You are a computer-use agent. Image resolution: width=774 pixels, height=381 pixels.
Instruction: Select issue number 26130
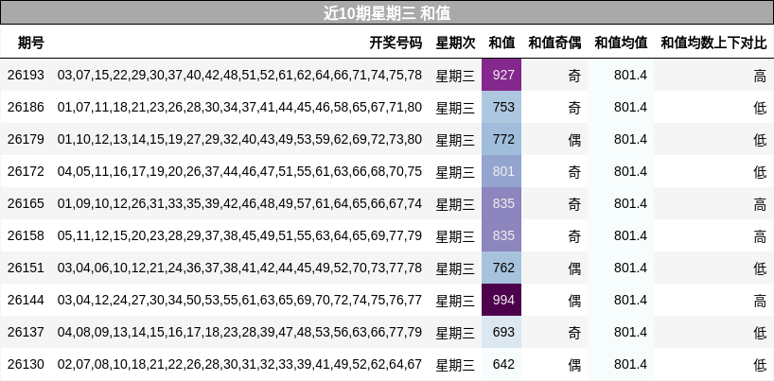pyautogui.click(x=26, y=364)
